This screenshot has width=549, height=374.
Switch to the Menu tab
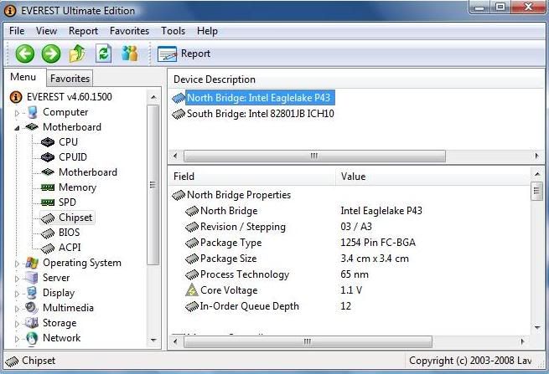[x=23, y=77]
